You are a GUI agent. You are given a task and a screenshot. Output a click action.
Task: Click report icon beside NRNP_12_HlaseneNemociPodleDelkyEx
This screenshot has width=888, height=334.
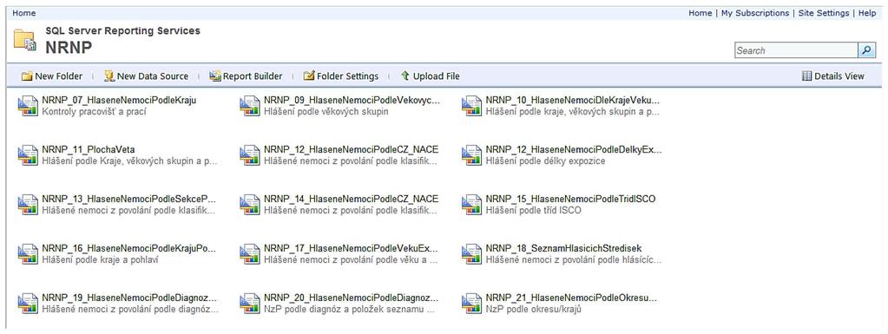point(471,155)
